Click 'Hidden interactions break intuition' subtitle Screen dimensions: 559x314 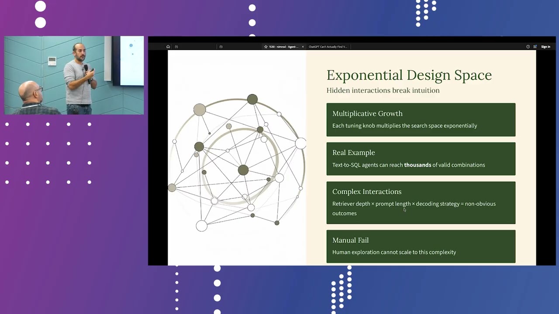[383, 90]
